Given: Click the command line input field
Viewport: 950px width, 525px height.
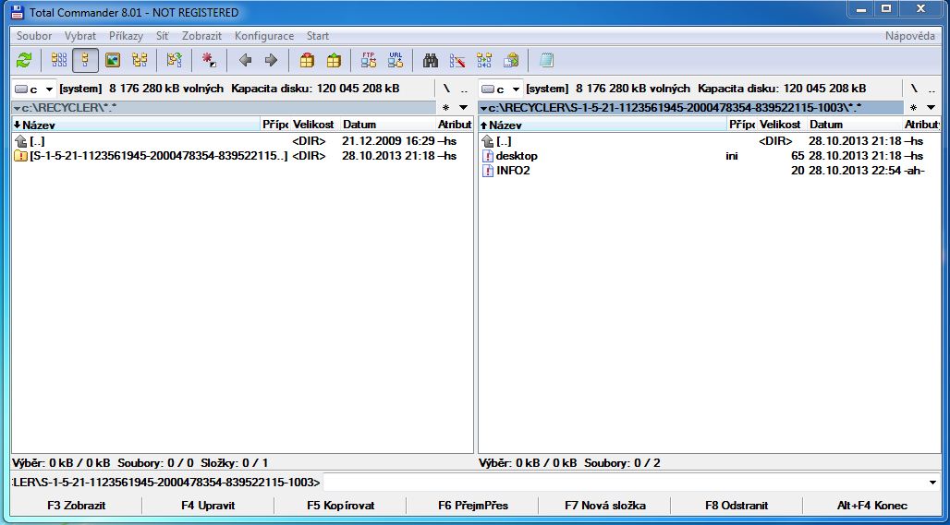Looking at the screenshot, I should 624,482.
